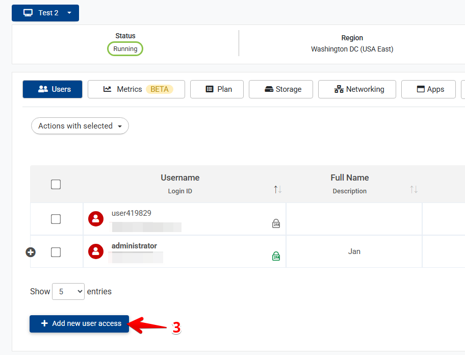Screen dimensions: 465x355
Task: Click the Jan full name cell
Action: (354, 251)
